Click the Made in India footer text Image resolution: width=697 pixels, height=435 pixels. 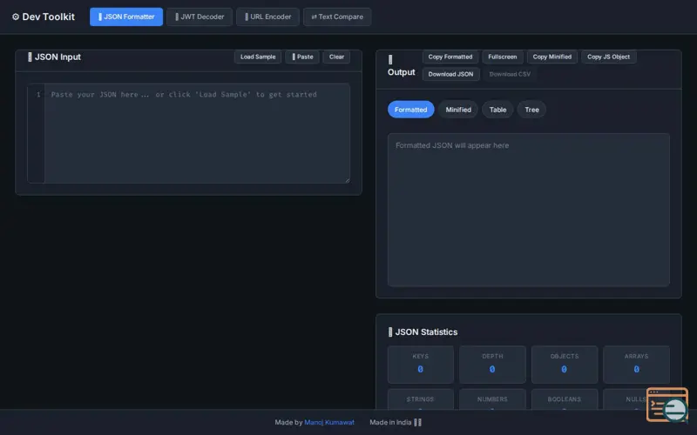396,422
